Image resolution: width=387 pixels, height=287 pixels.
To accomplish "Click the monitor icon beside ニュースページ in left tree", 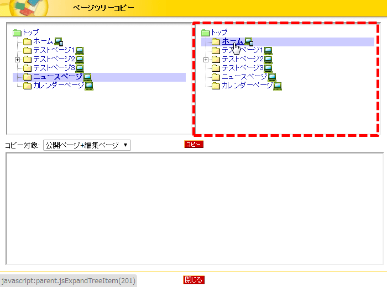I will coord(87,77).
